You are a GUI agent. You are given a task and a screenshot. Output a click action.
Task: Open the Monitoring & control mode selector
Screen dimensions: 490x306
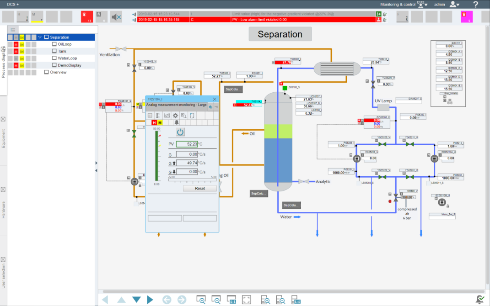pos(422,5)
